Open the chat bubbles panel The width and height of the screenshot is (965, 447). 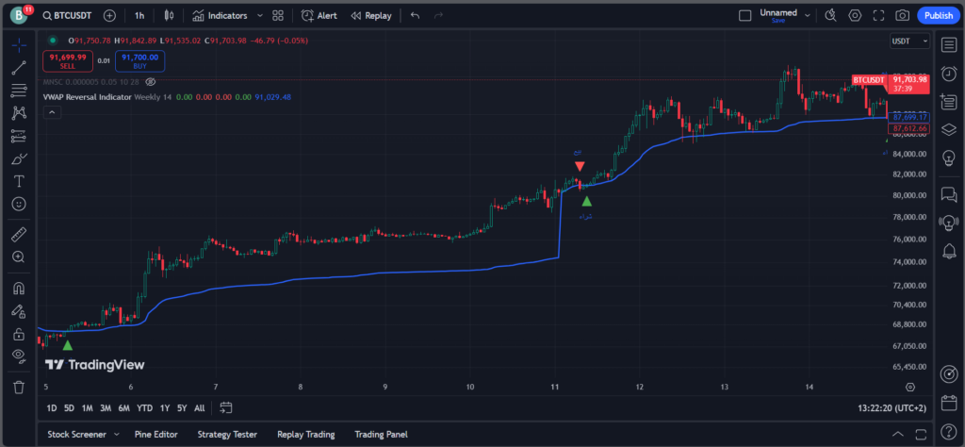[x=949, y=194]
